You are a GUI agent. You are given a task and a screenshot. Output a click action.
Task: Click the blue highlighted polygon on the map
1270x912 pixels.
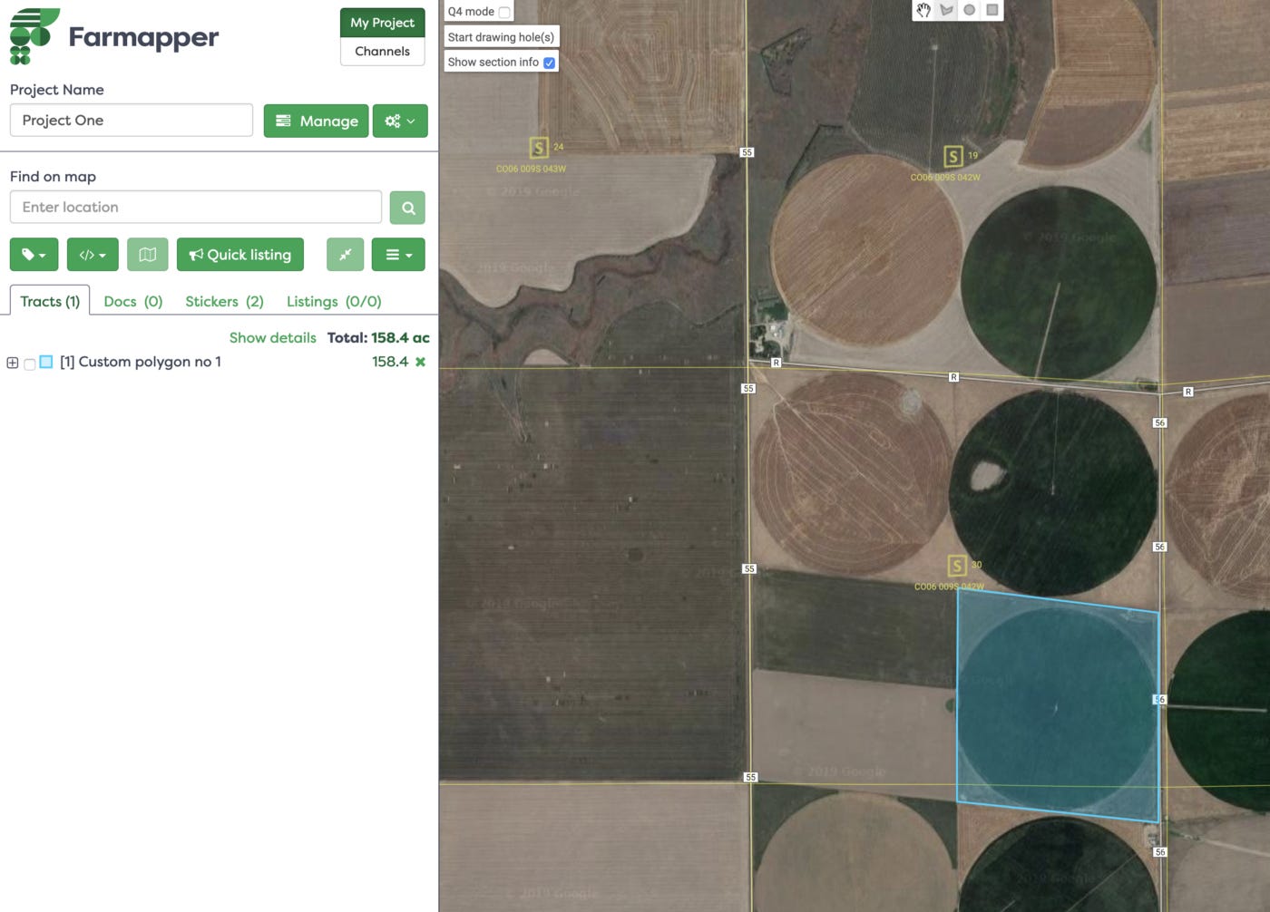[1057, 705]
